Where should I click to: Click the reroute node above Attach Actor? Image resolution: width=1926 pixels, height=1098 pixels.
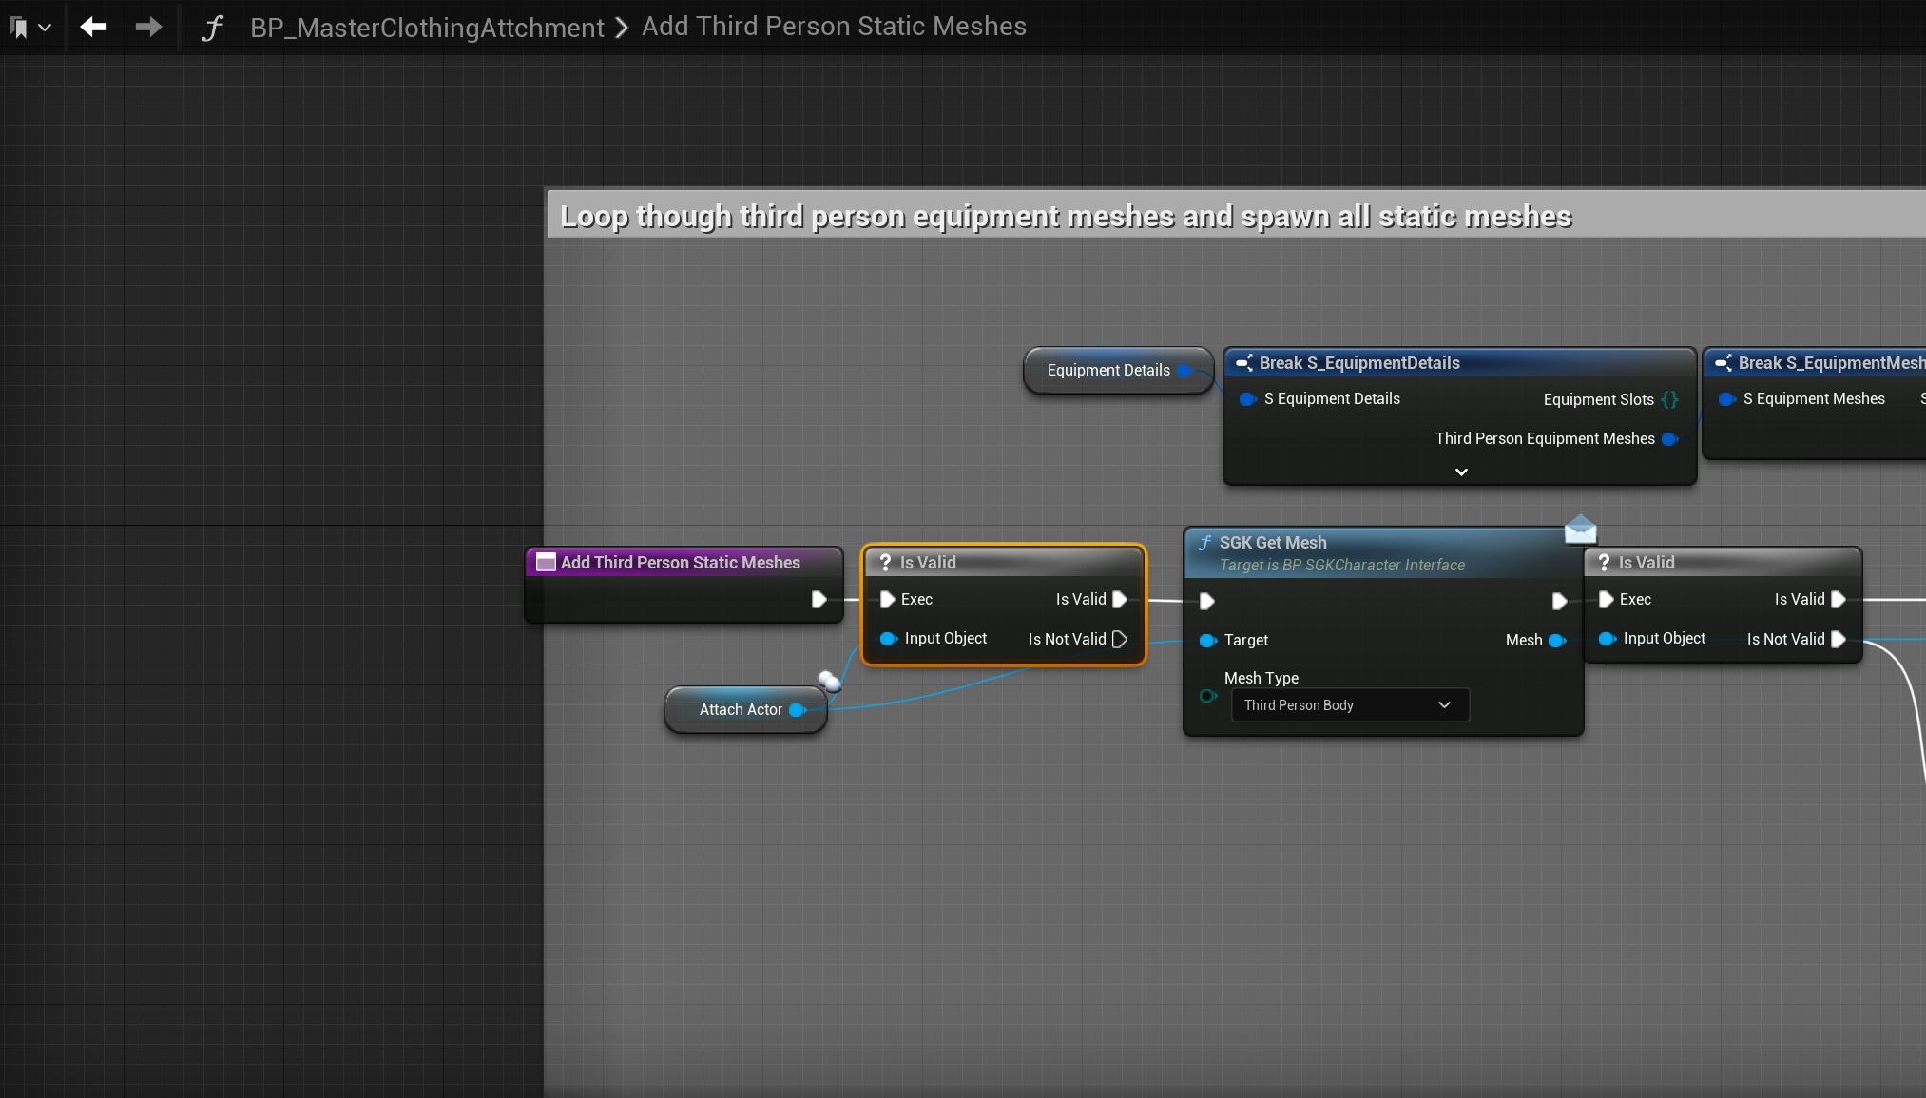(829, 681)
